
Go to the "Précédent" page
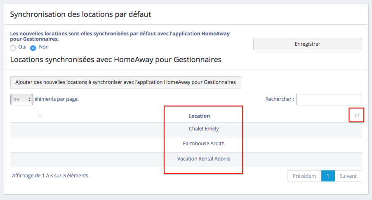[x=304, y=176]
